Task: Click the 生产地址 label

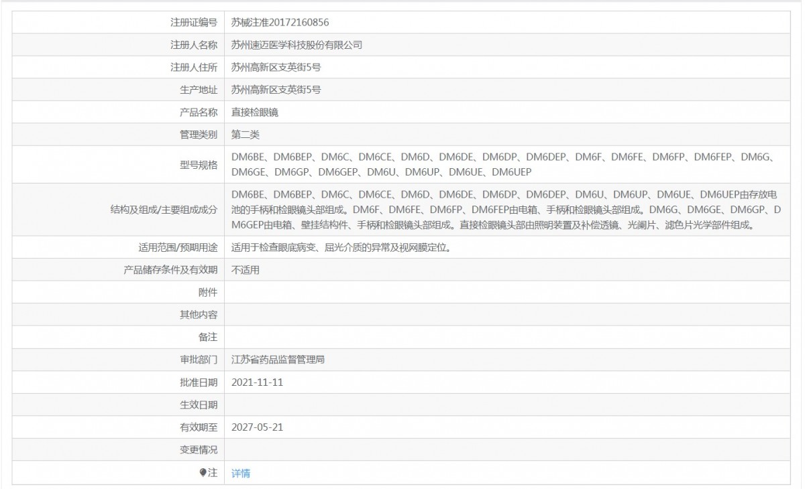Action: pyautogui.click(x=199, y=90)
